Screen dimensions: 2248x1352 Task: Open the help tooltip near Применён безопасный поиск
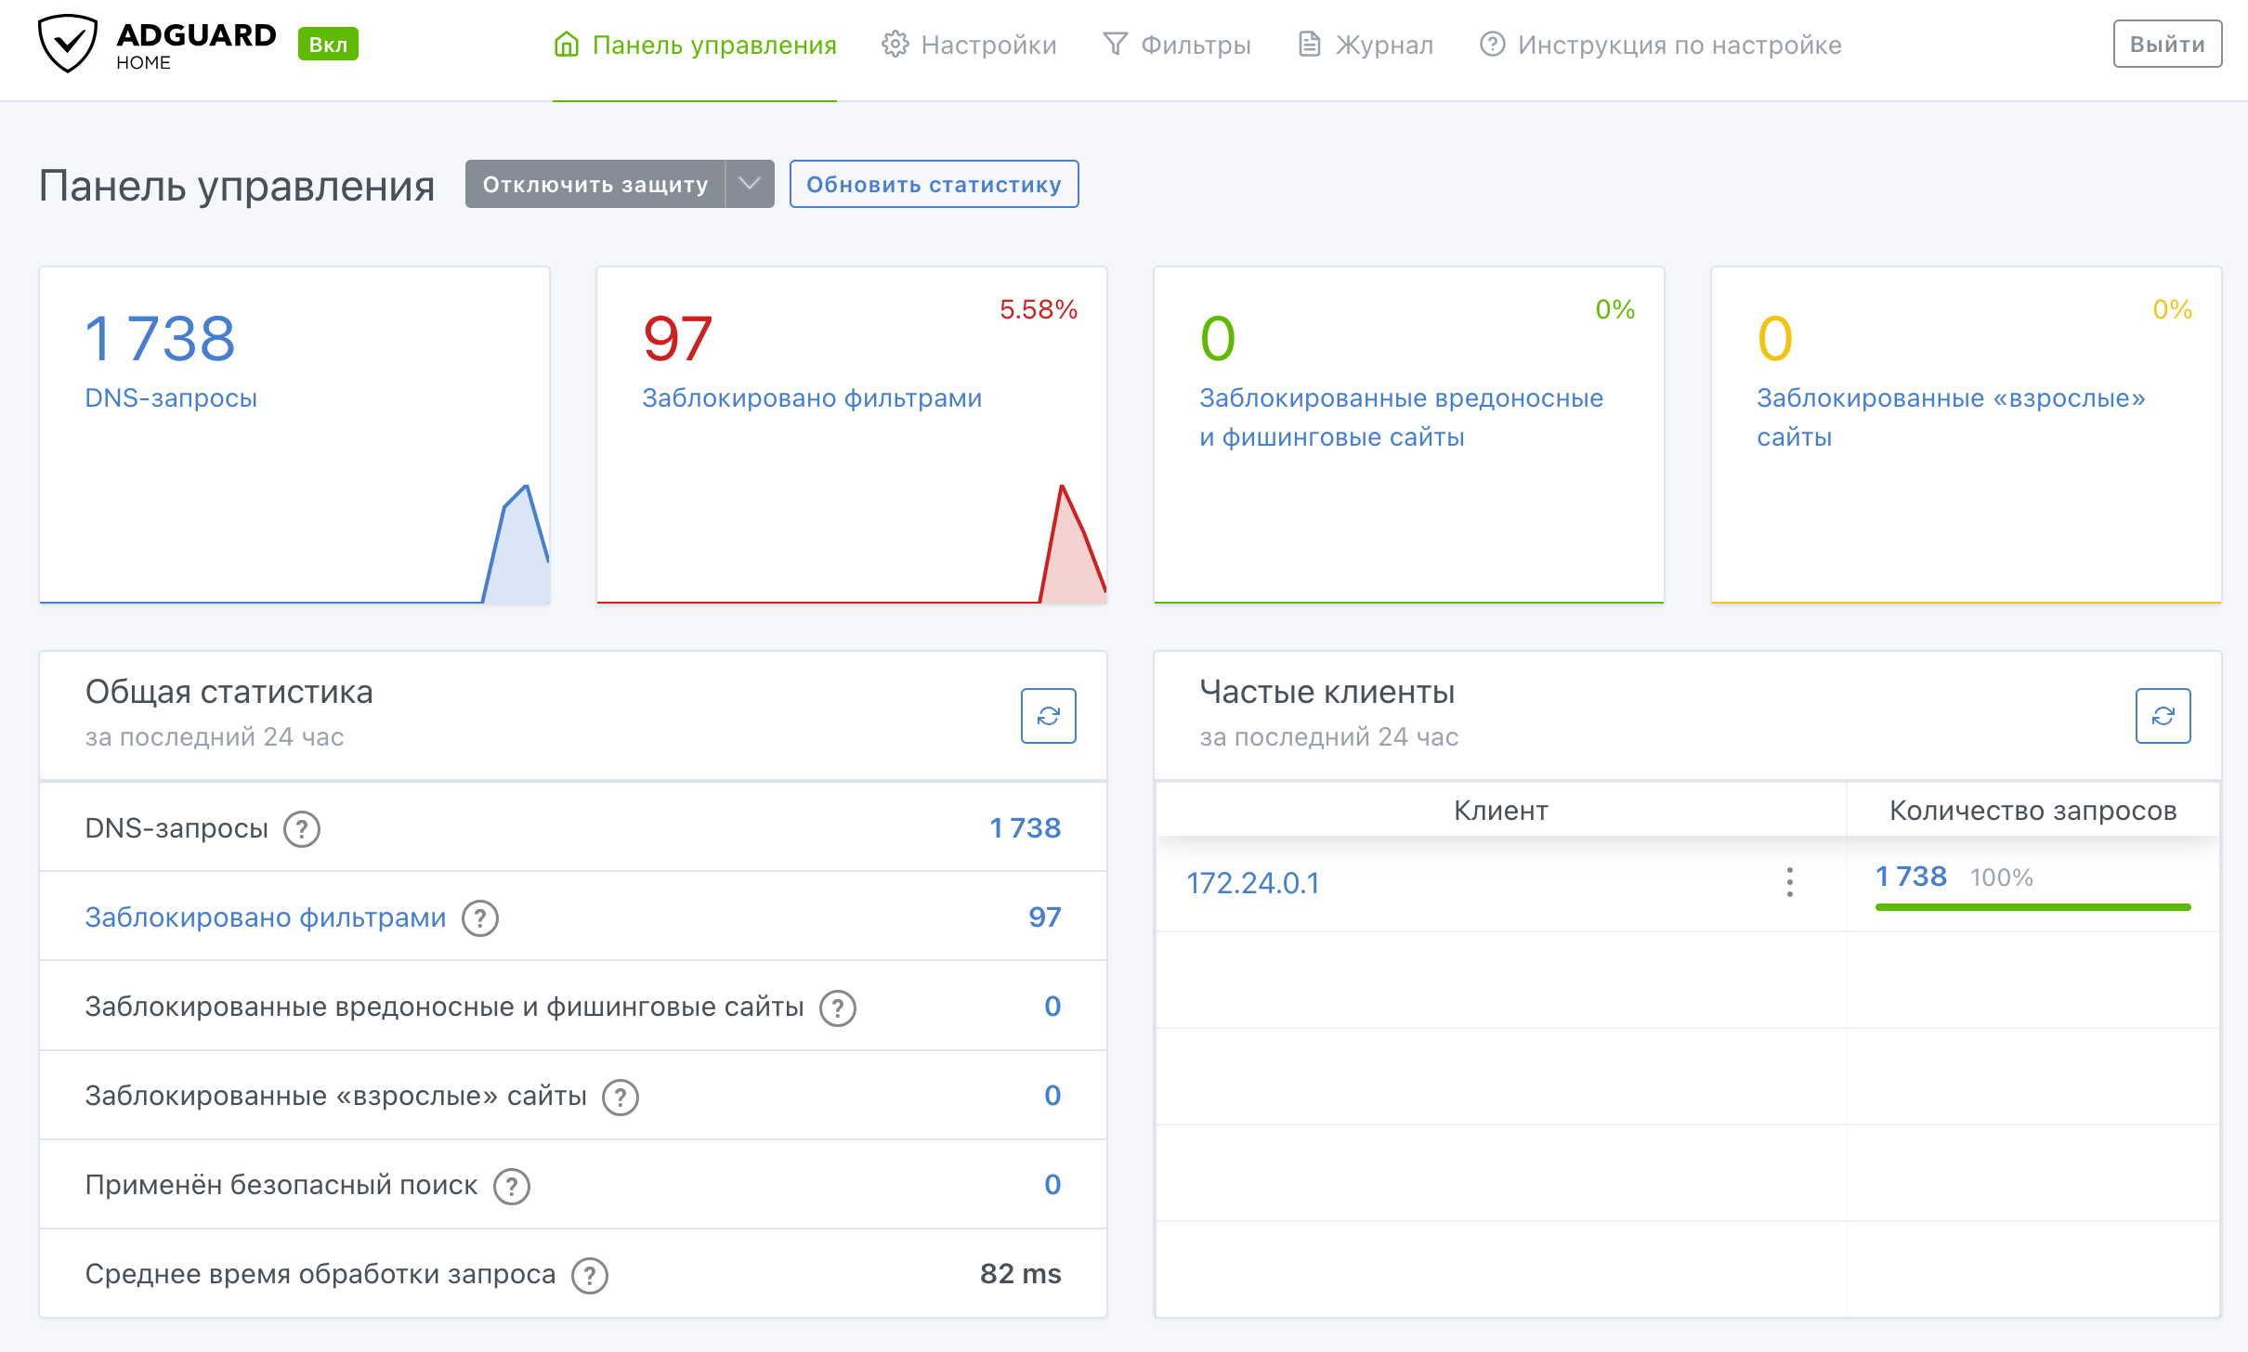(x=512, y=1186)
